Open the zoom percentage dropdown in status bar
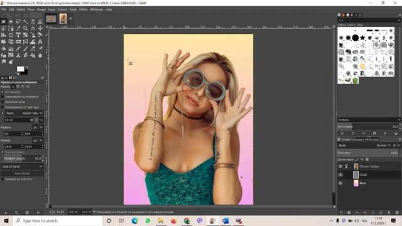Screen dimensions: 402x226 [86, 212]
